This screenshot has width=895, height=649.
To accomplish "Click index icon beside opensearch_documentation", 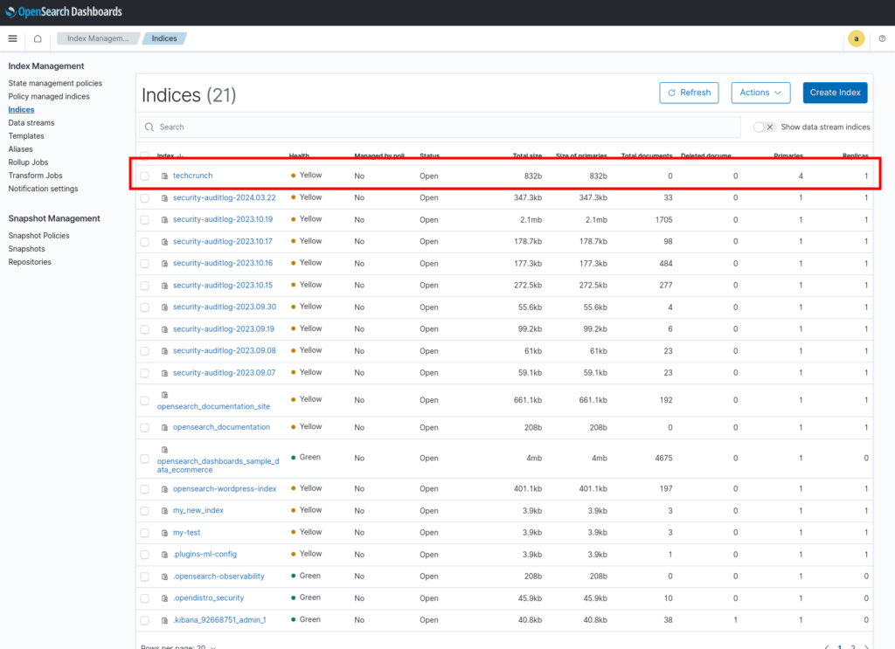I will [165, 428].
